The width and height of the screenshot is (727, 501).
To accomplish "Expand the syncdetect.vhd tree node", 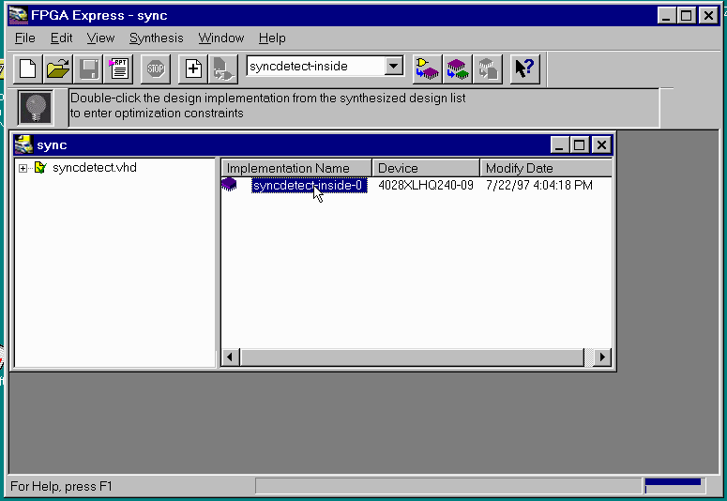I will click(23, 168).
